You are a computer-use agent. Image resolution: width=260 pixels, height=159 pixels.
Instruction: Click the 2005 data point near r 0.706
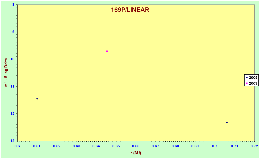[227, 122]
